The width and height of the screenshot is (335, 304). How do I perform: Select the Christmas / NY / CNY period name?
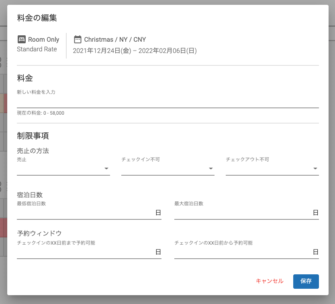coord(115,39)
